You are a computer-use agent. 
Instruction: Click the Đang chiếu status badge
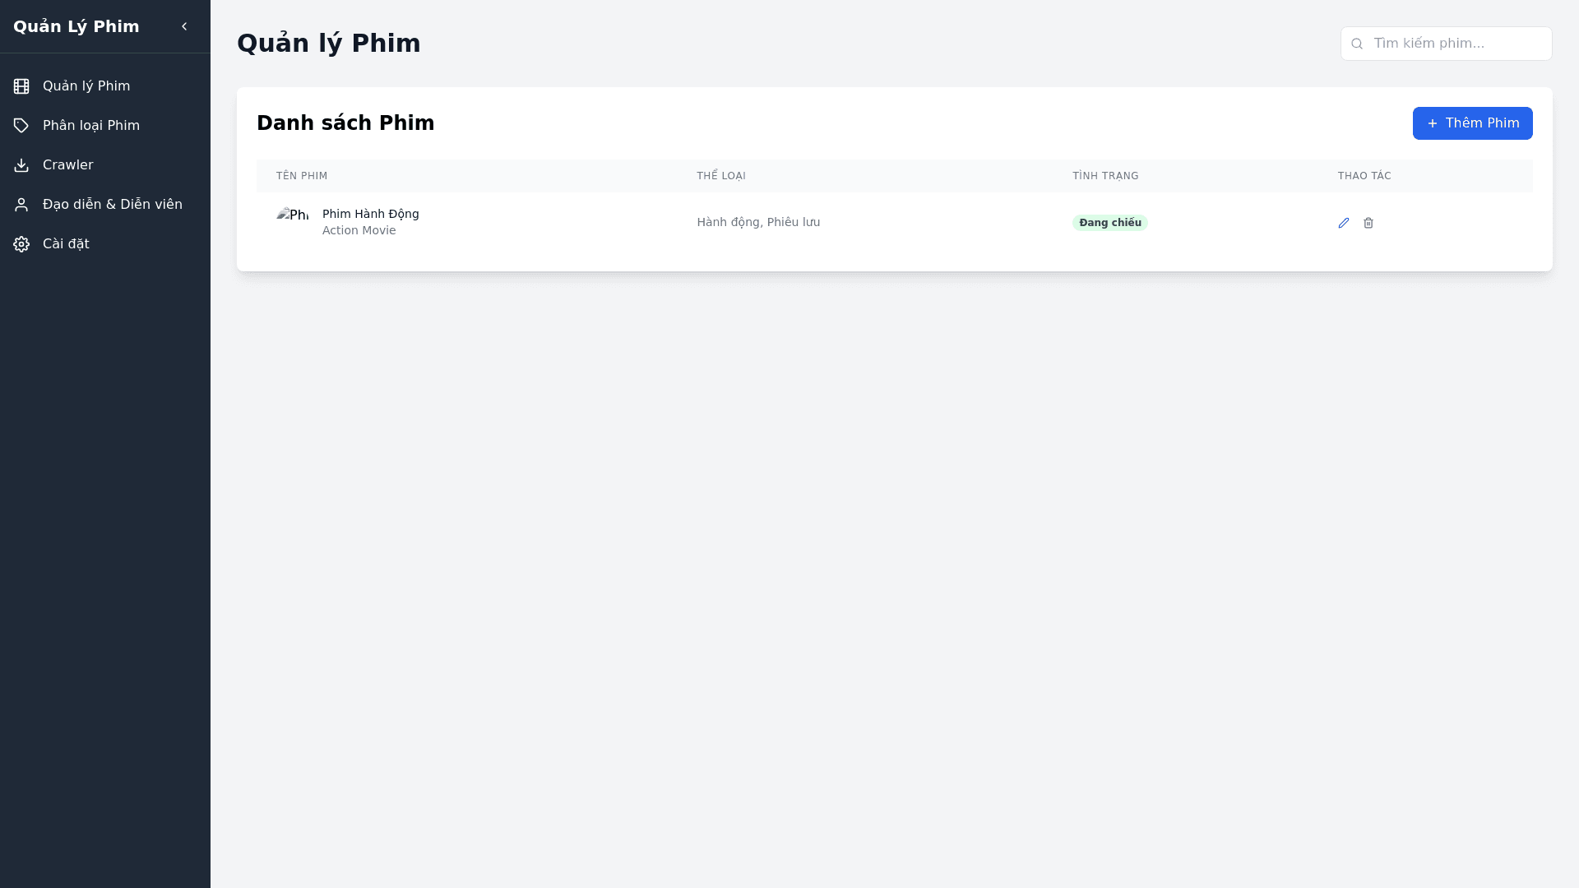coord(1109,223)
